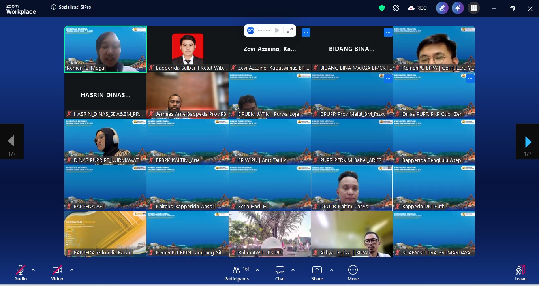The height and width of the screenshot is (286, 539).
Task: Click the green encryption shield icon
Action: (381, 8)
